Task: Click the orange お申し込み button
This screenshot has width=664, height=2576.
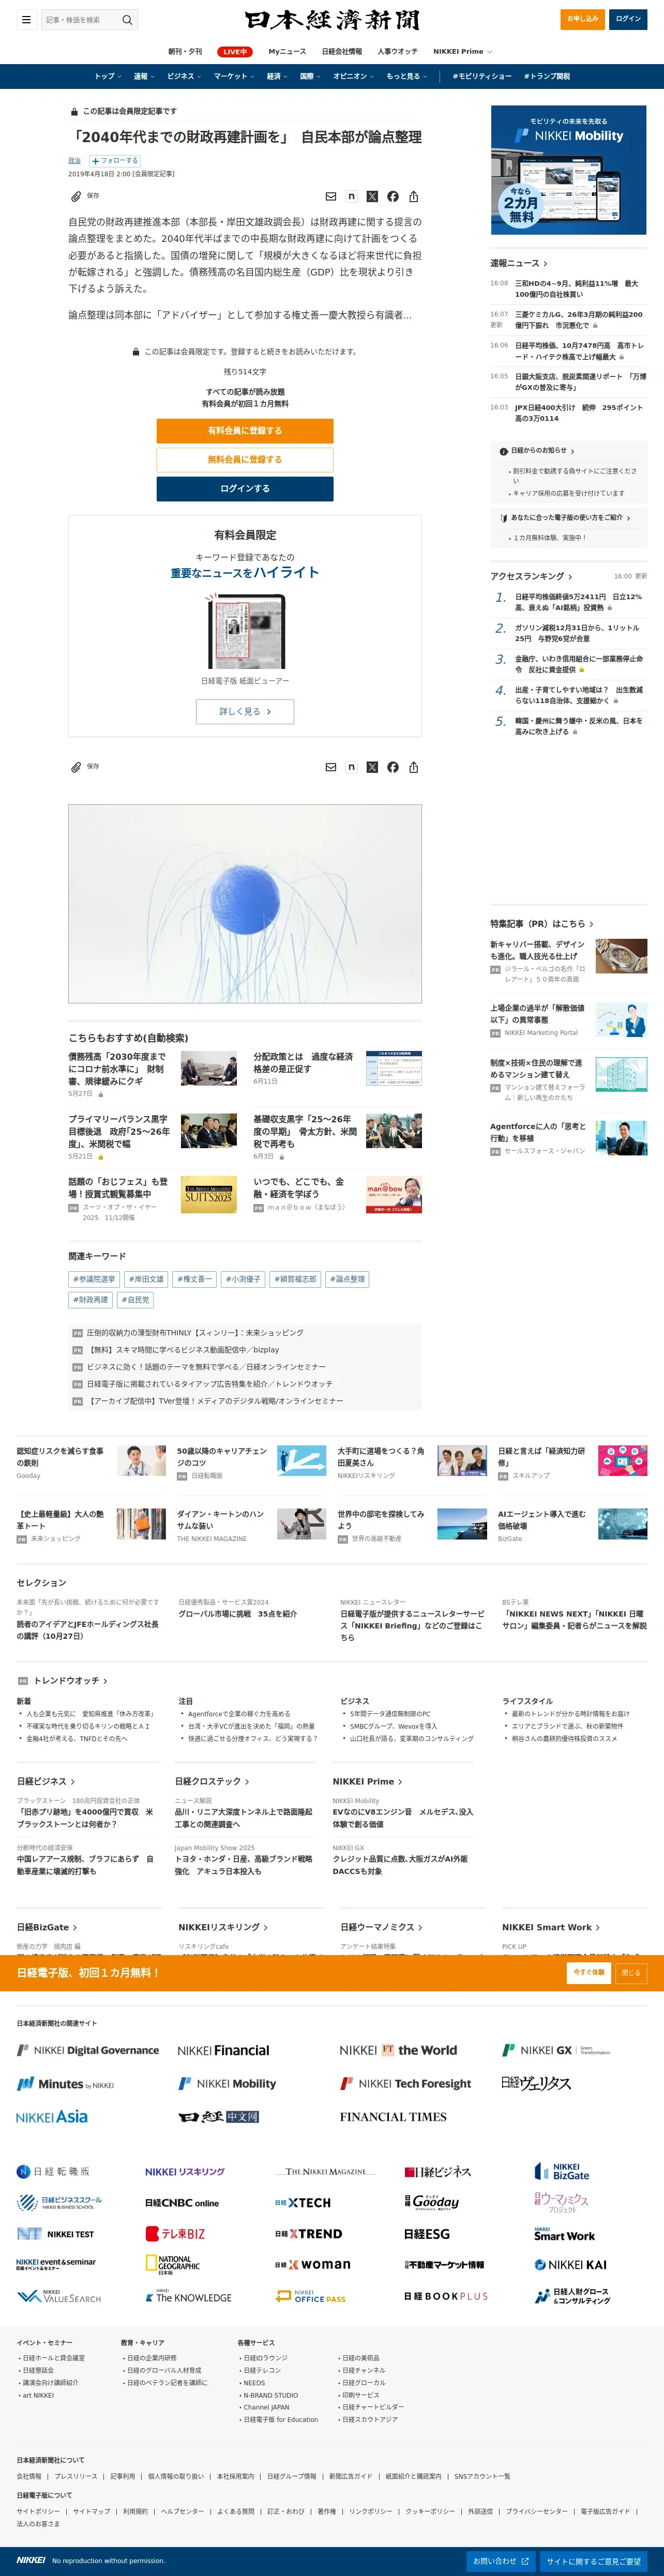Action: 582,19
